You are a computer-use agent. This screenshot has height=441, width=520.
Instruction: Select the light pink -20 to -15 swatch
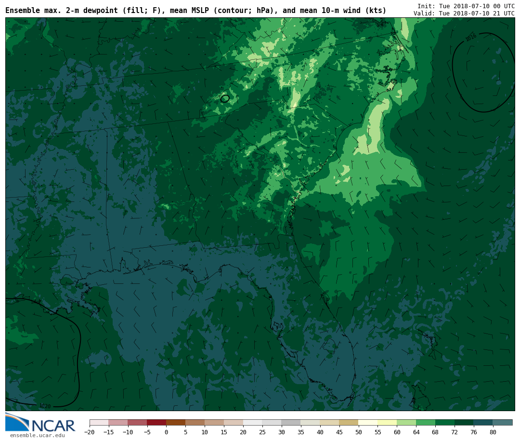[x=99, y=423]
